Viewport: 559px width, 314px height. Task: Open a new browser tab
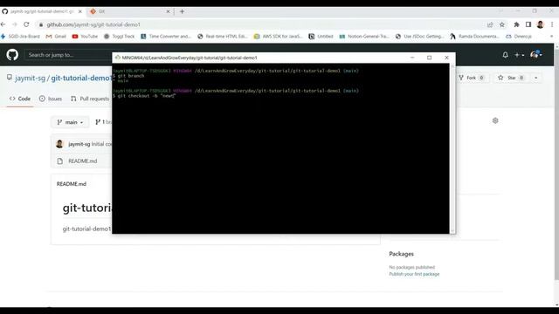tap(182, 11)
